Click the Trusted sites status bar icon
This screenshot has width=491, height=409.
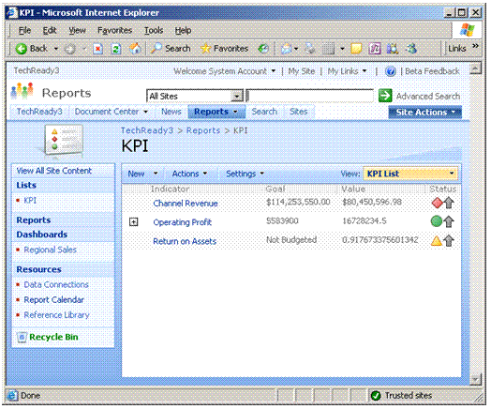pyautogui.click(x=376, y=396)
